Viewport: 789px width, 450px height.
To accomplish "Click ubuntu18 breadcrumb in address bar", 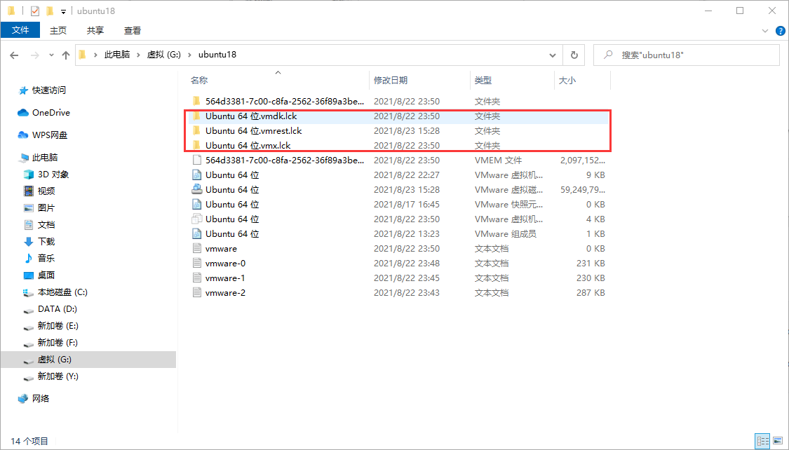I will 217,54.
